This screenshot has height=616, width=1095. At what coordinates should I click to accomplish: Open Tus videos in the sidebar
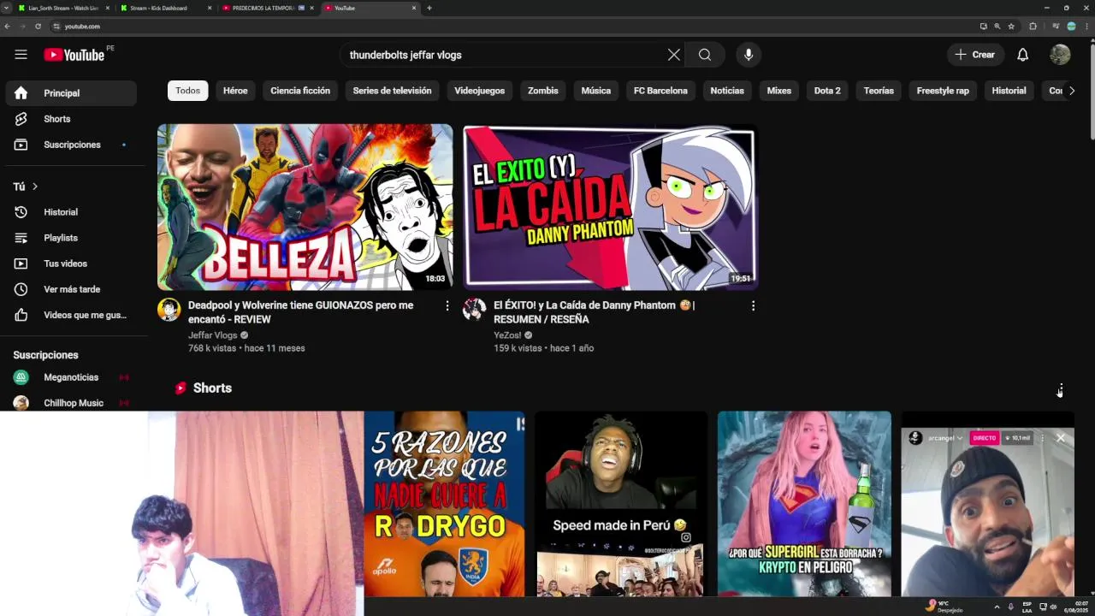[71, 264]
